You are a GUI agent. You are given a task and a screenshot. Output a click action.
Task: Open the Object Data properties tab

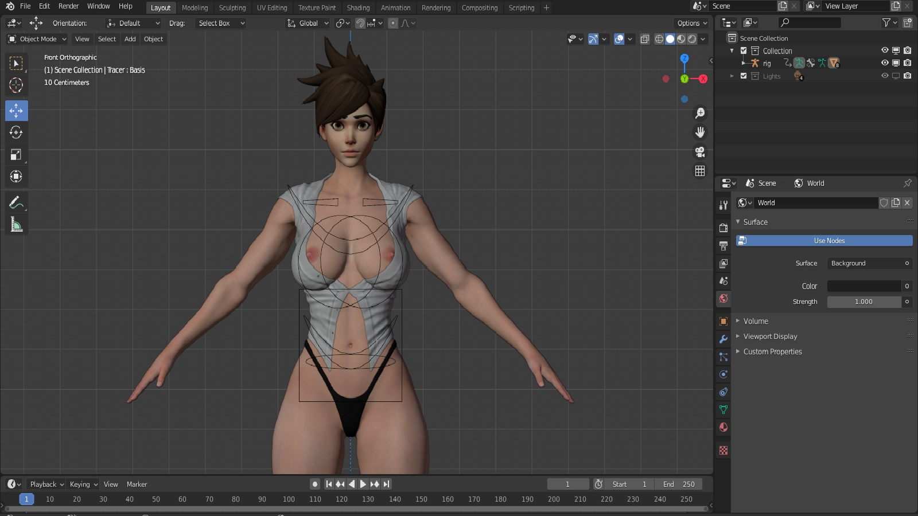(x=723, y=409)
